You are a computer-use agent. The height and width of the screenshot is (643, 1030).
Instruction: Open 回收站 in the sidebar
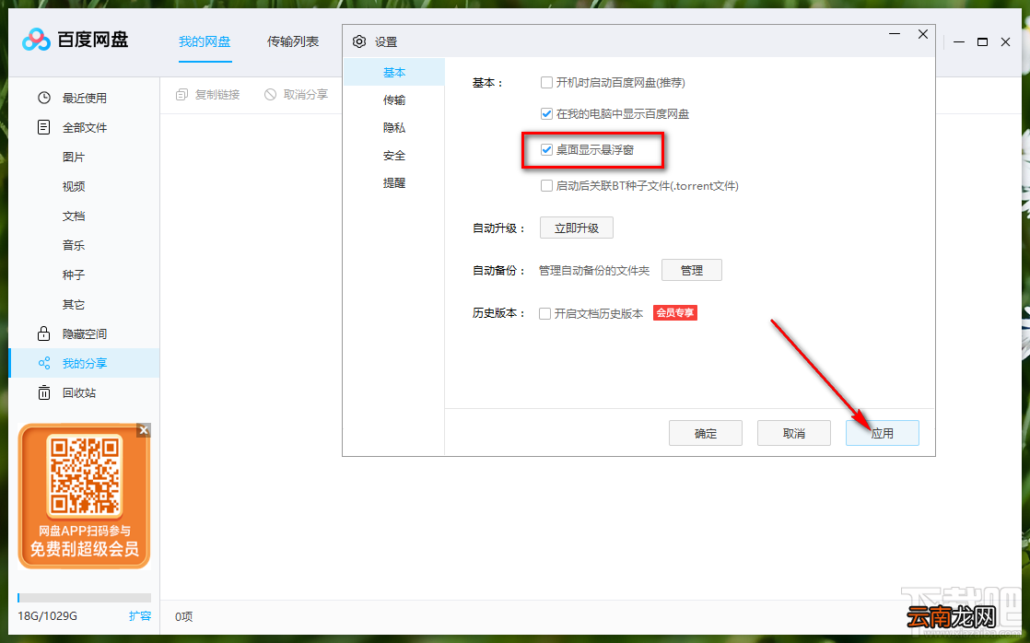pos(84,392)
